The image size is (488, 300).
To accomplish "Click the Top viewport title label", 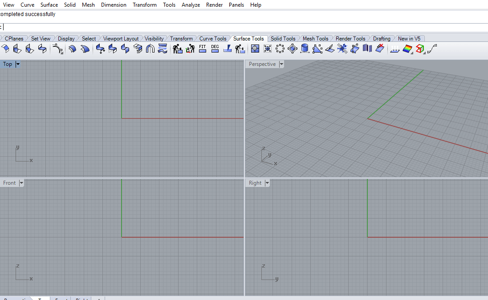I will [8, 64].
